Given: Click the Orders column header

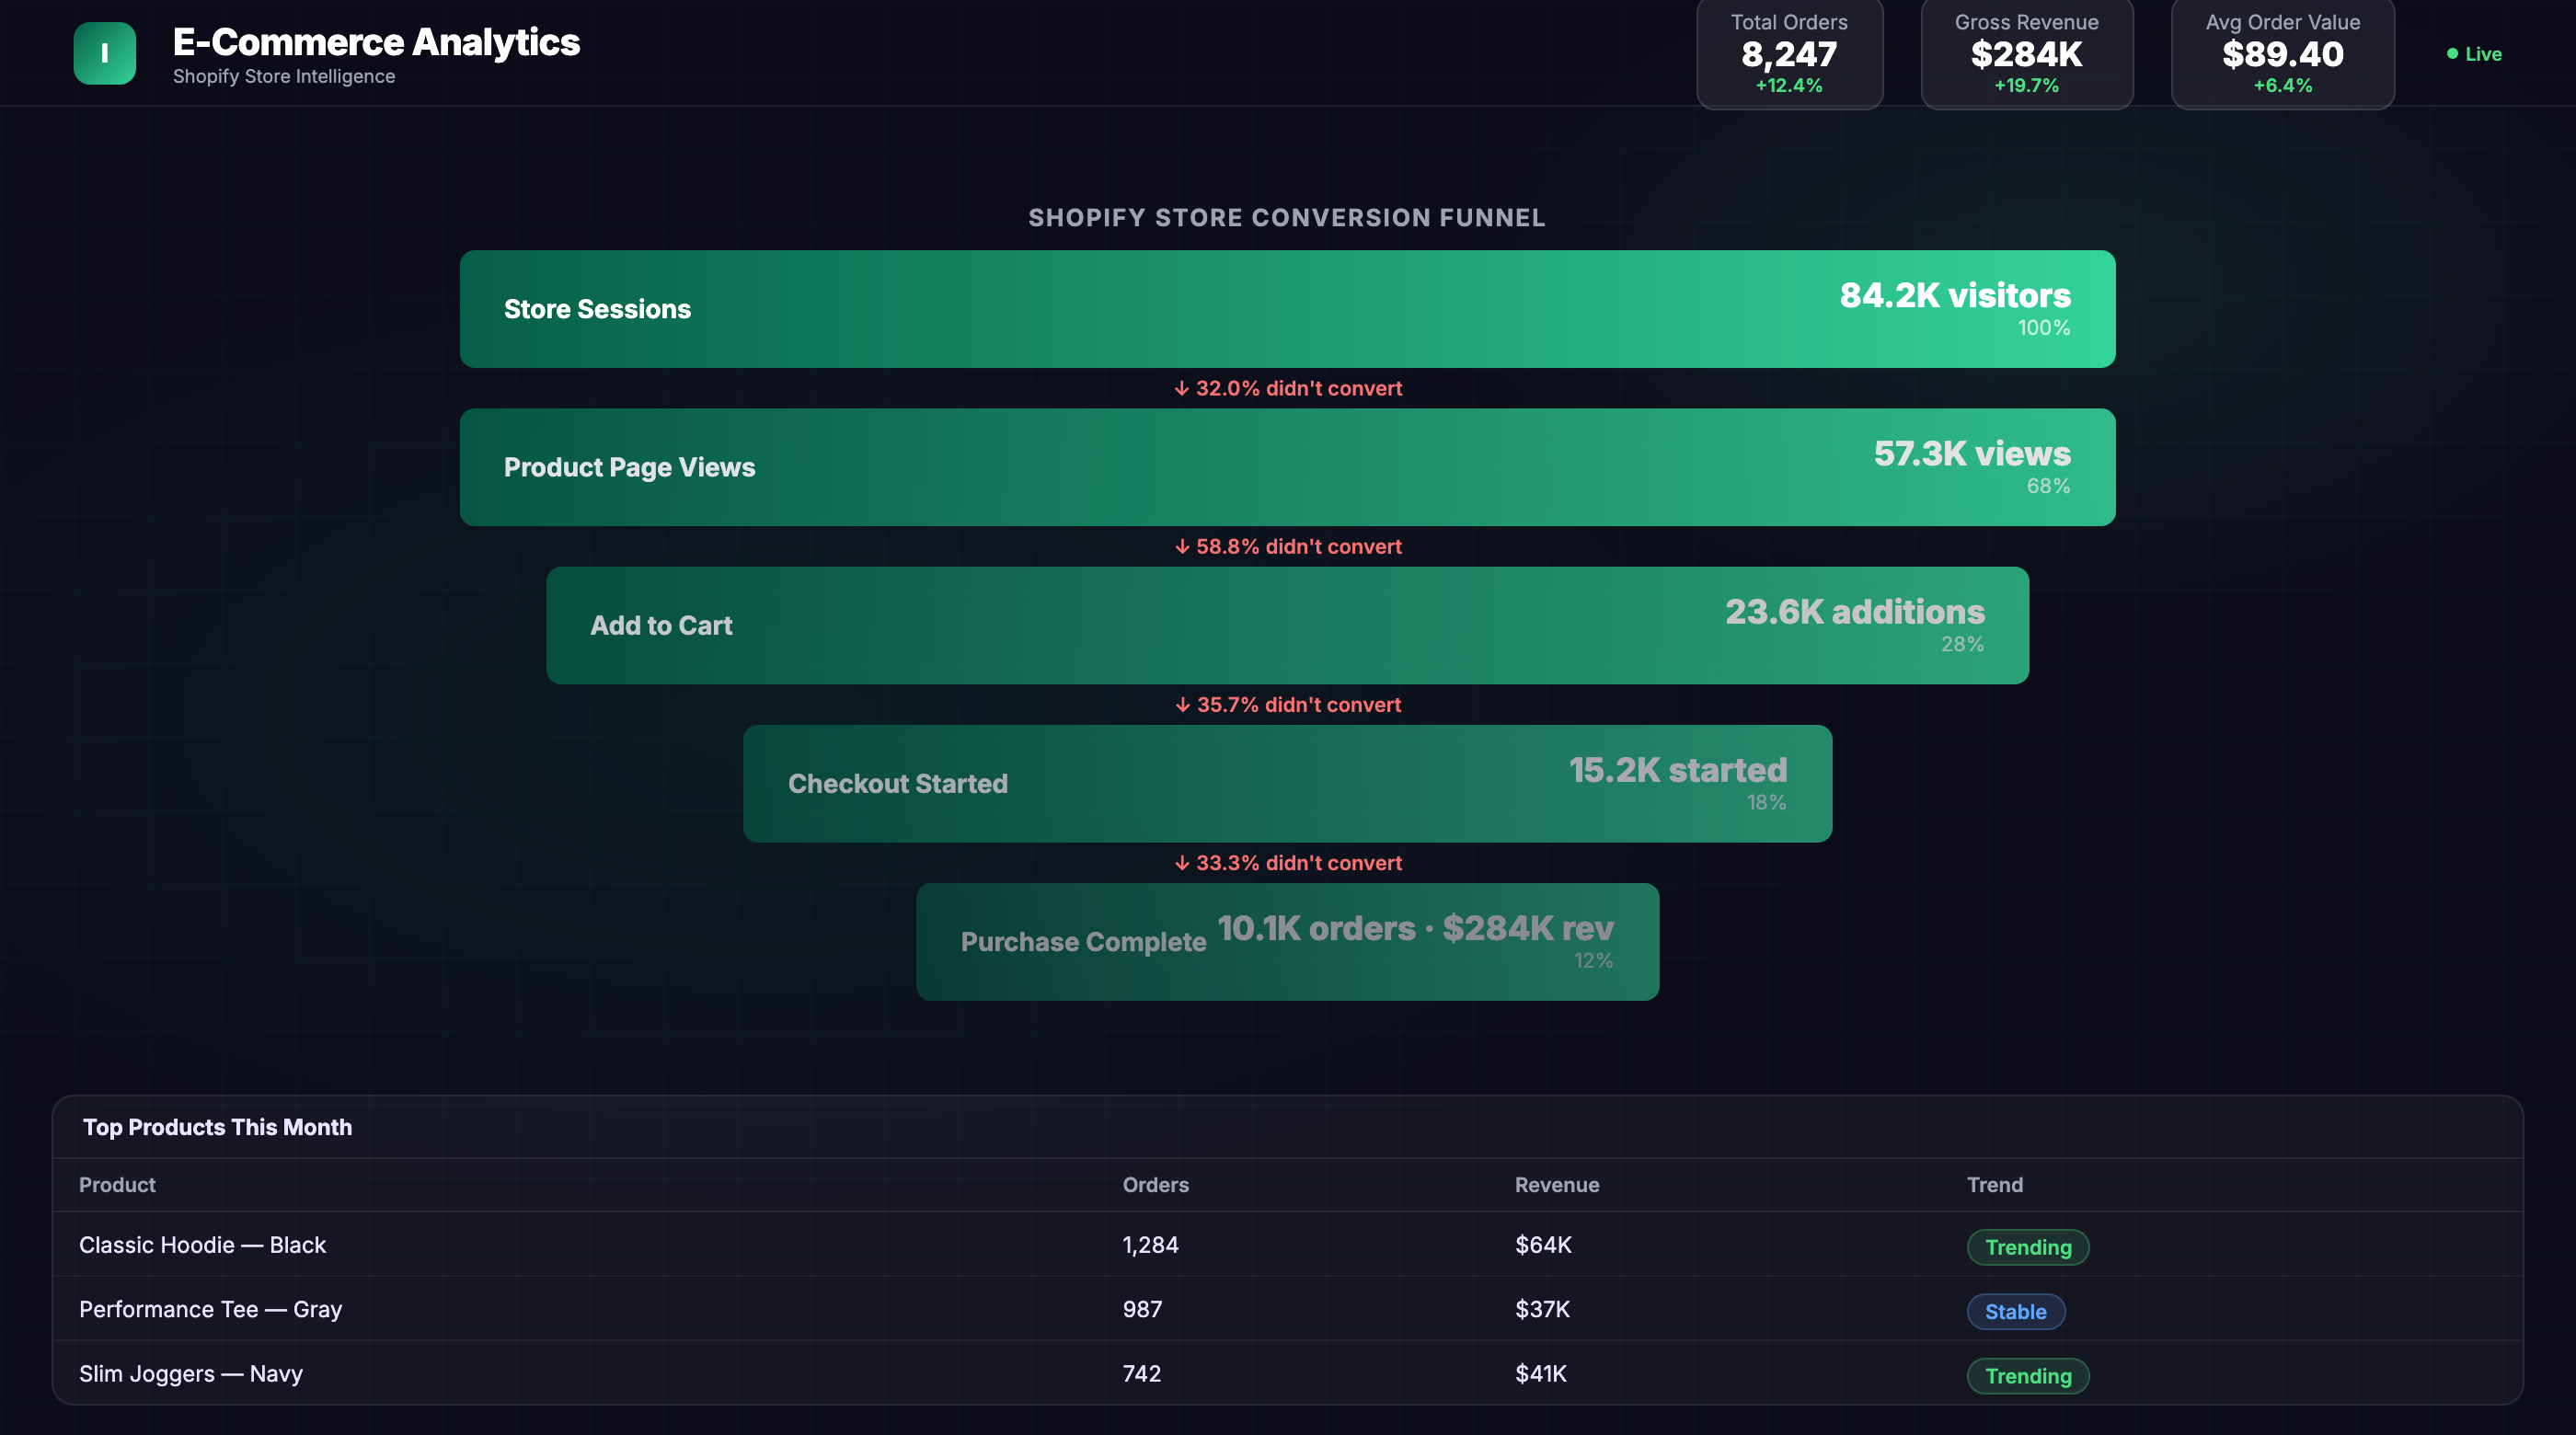Looking at the screenshot, I should point(1155,1185).
